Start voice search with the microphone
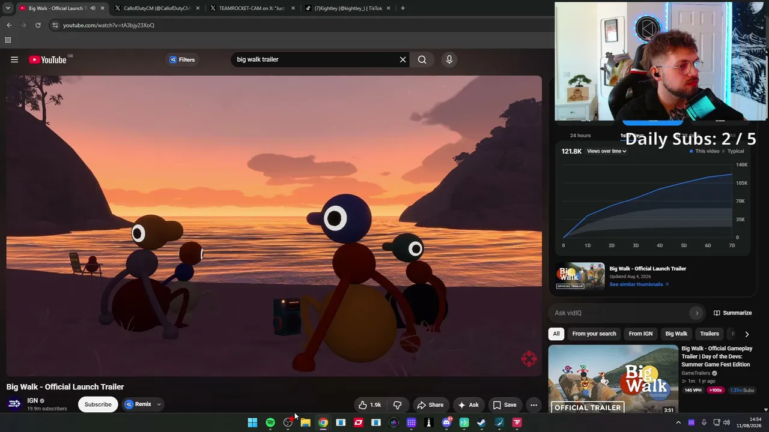The height and width of the screenshot is (432, 769). point(449,59)
